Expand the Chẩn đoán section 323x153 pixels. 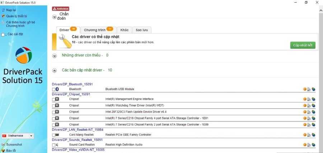(x=55, y=17)
